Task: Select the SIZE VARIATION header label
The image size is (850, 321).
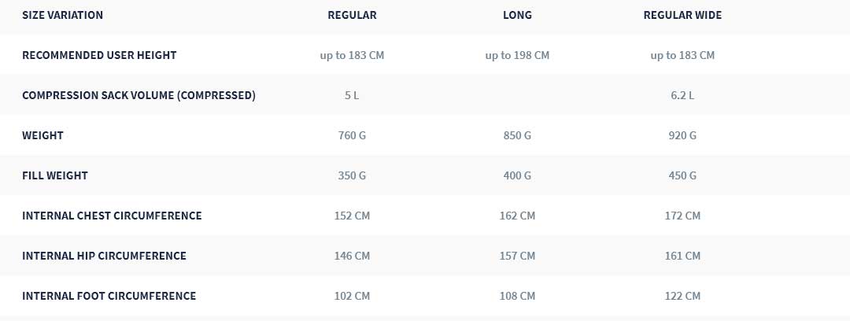Action: [x=62, y=15]
